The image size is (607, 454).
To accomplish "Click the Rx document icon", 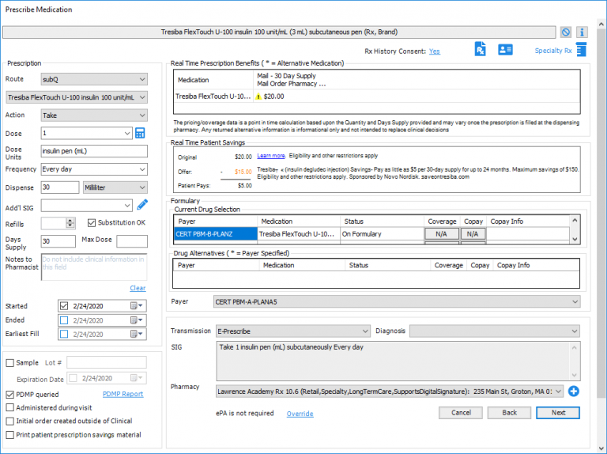I will [480, 51].
